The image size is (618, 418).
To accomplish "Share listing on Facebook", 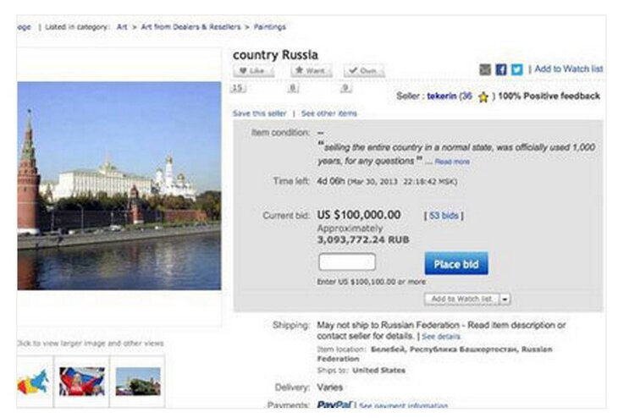I will click(x=500, y=69).
